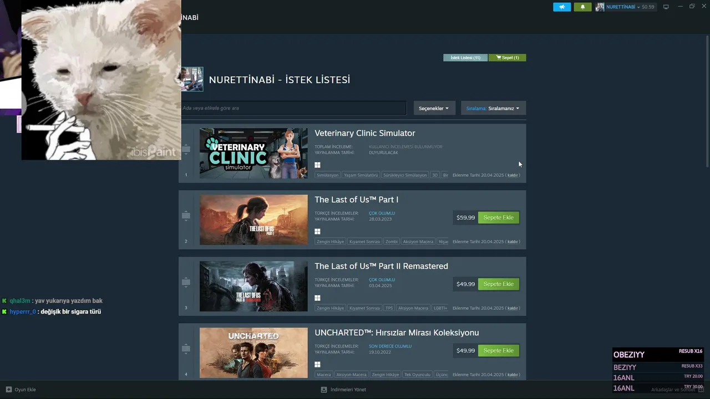710x399 pixels.
Task: Click the Big Picture mode monitor icon
Action: pyautogui.click(x=666, y=7)
